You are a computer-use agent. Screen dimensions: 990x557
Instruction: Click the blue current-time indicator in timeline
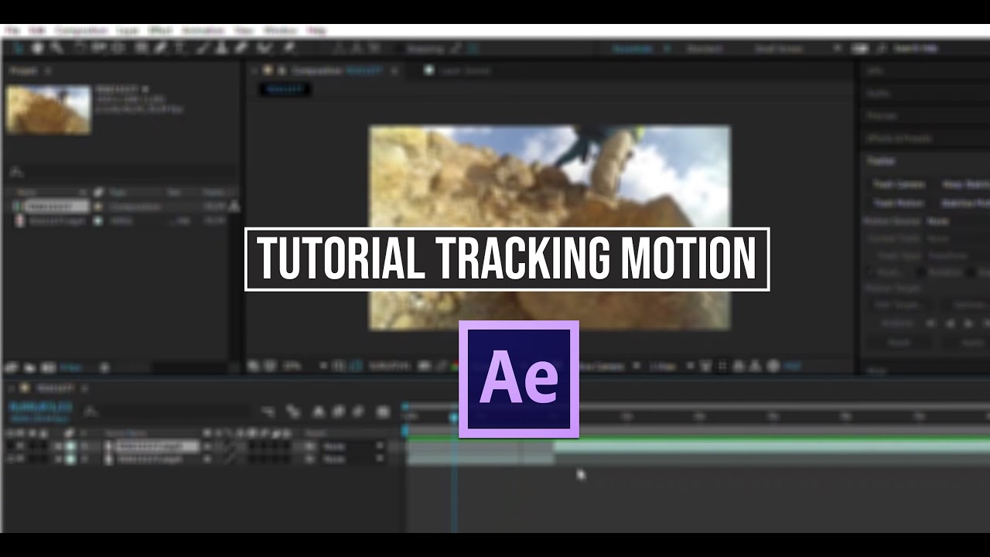(x=454, y=417)
